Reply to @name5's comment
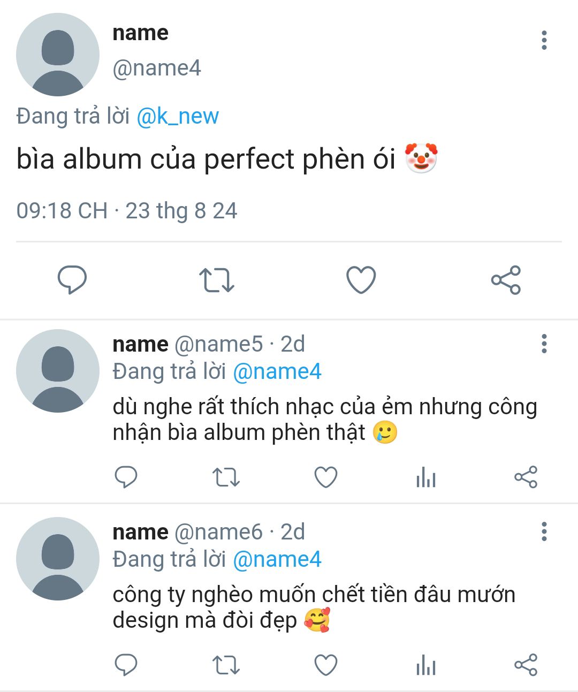Viewport: 578px width, 692px height. point(126,477)
